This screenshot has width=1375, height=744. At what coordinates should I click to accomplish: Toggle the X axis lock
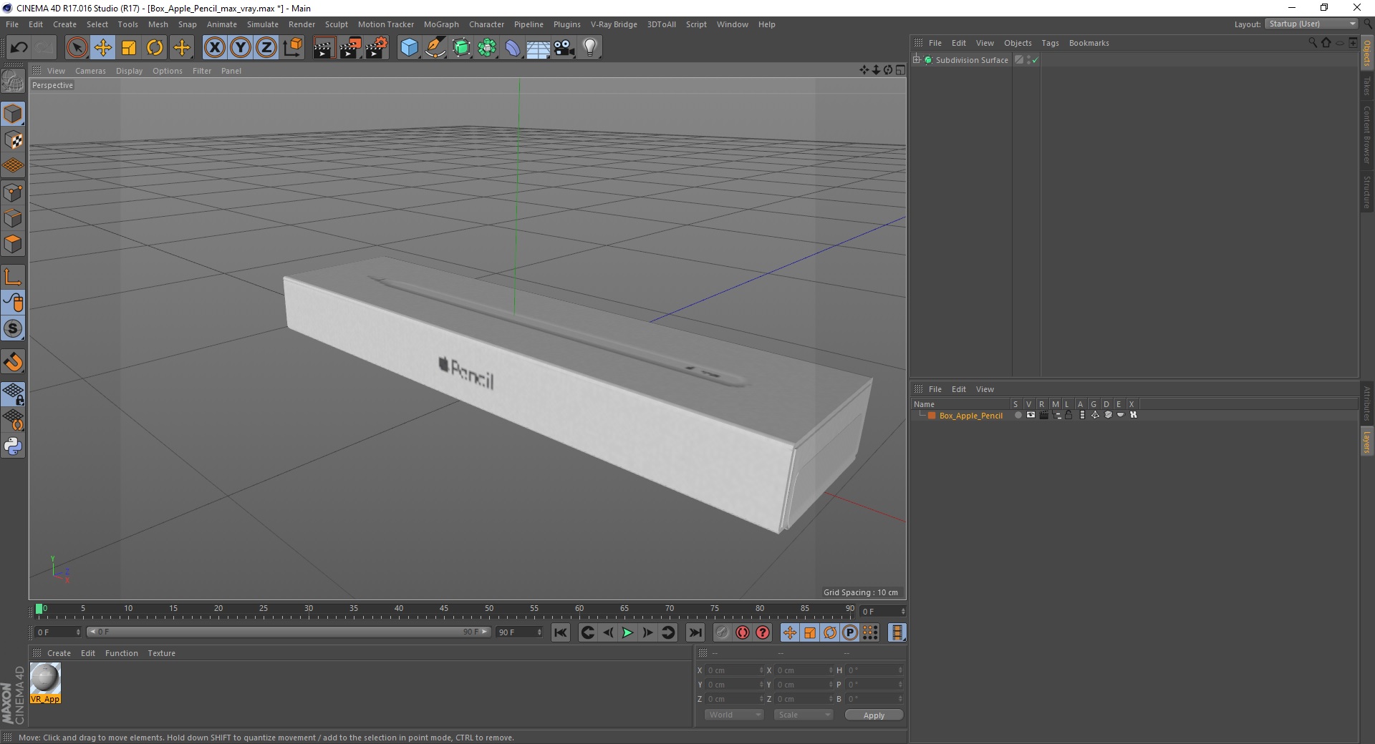[215, 48]
